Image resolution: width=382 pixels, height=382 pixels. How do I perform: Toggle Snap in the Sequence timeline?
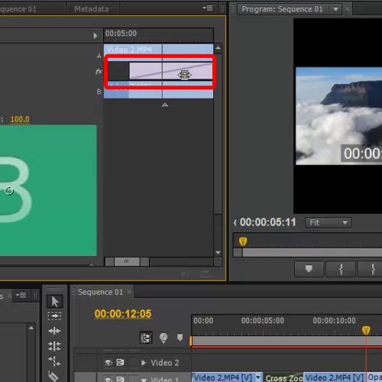click(x=146, y=338)
